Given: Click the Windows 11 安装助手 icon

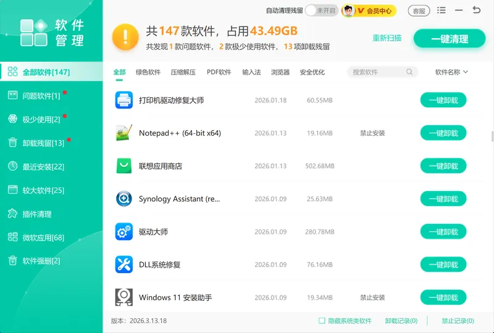Looking at the screenshot, I should (124, 297).
